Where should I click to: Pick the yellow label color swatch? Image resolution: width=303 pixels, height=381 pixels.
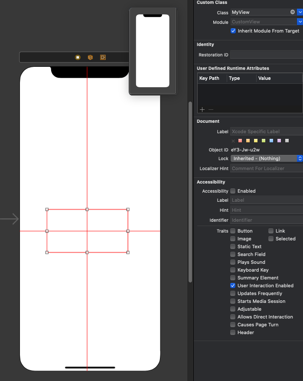(256, 141)
